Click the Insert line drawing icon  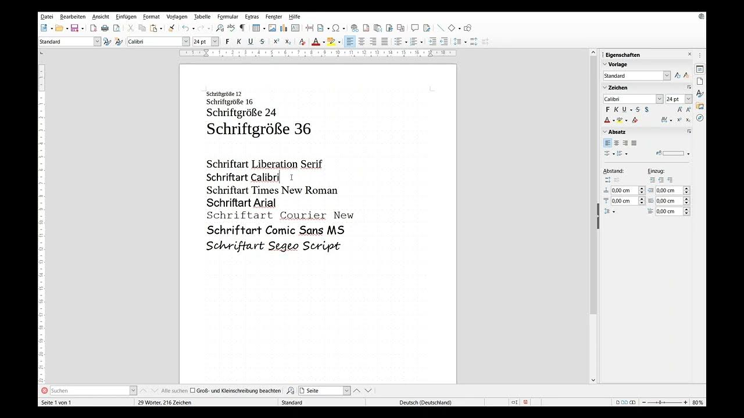point(440,28)
